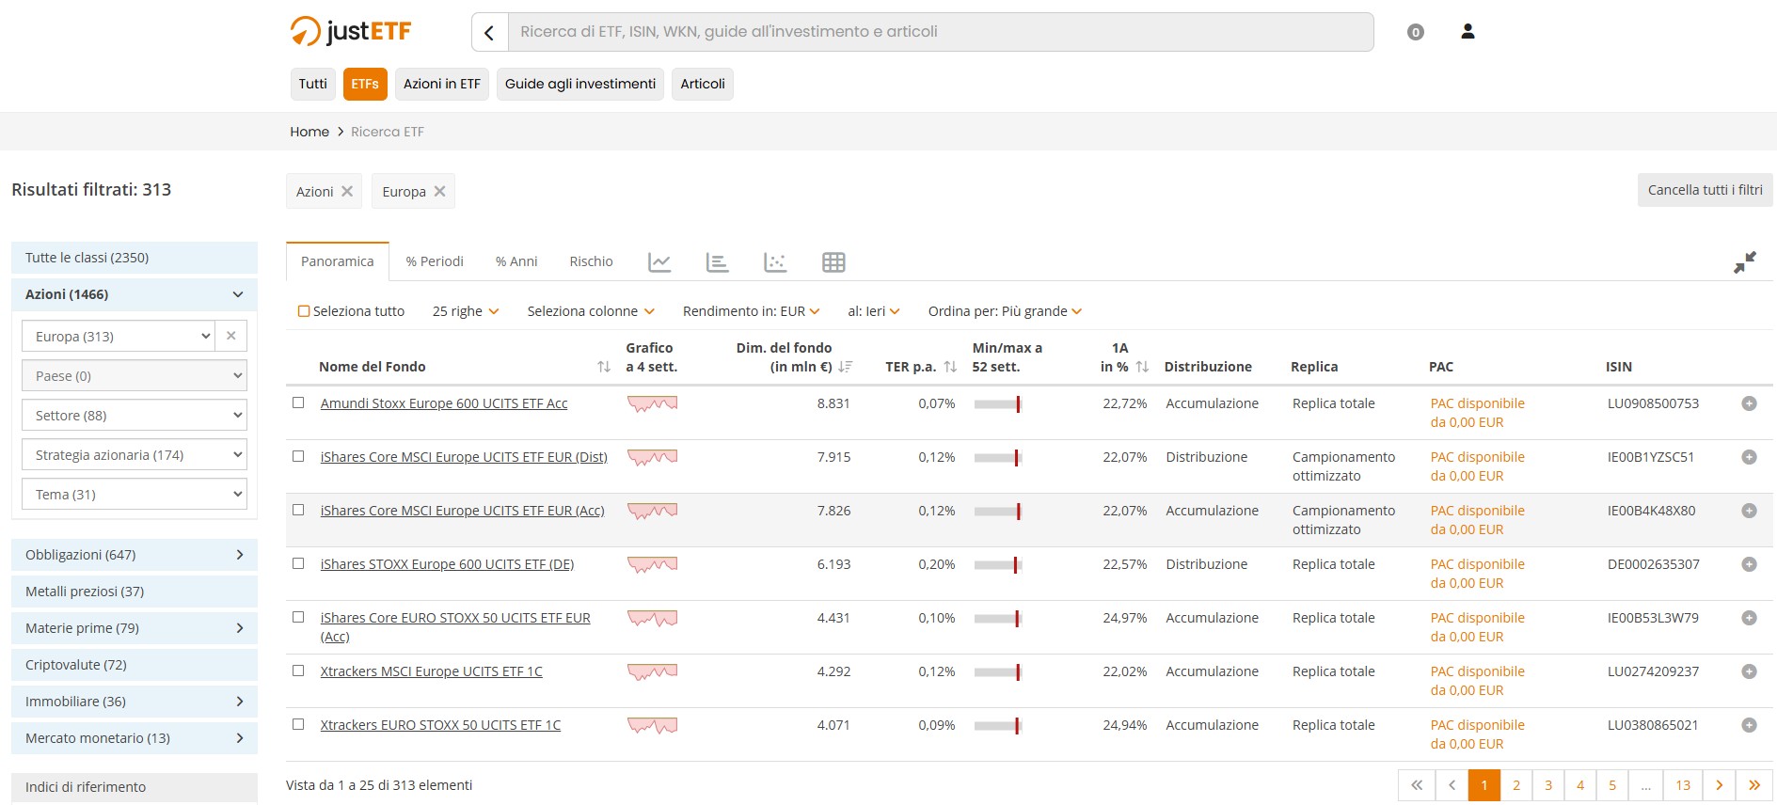Add iShares Core MSCI Europe Dist via plus
The height and width of the screenshot is (805, 1777).
(1749, 457)
